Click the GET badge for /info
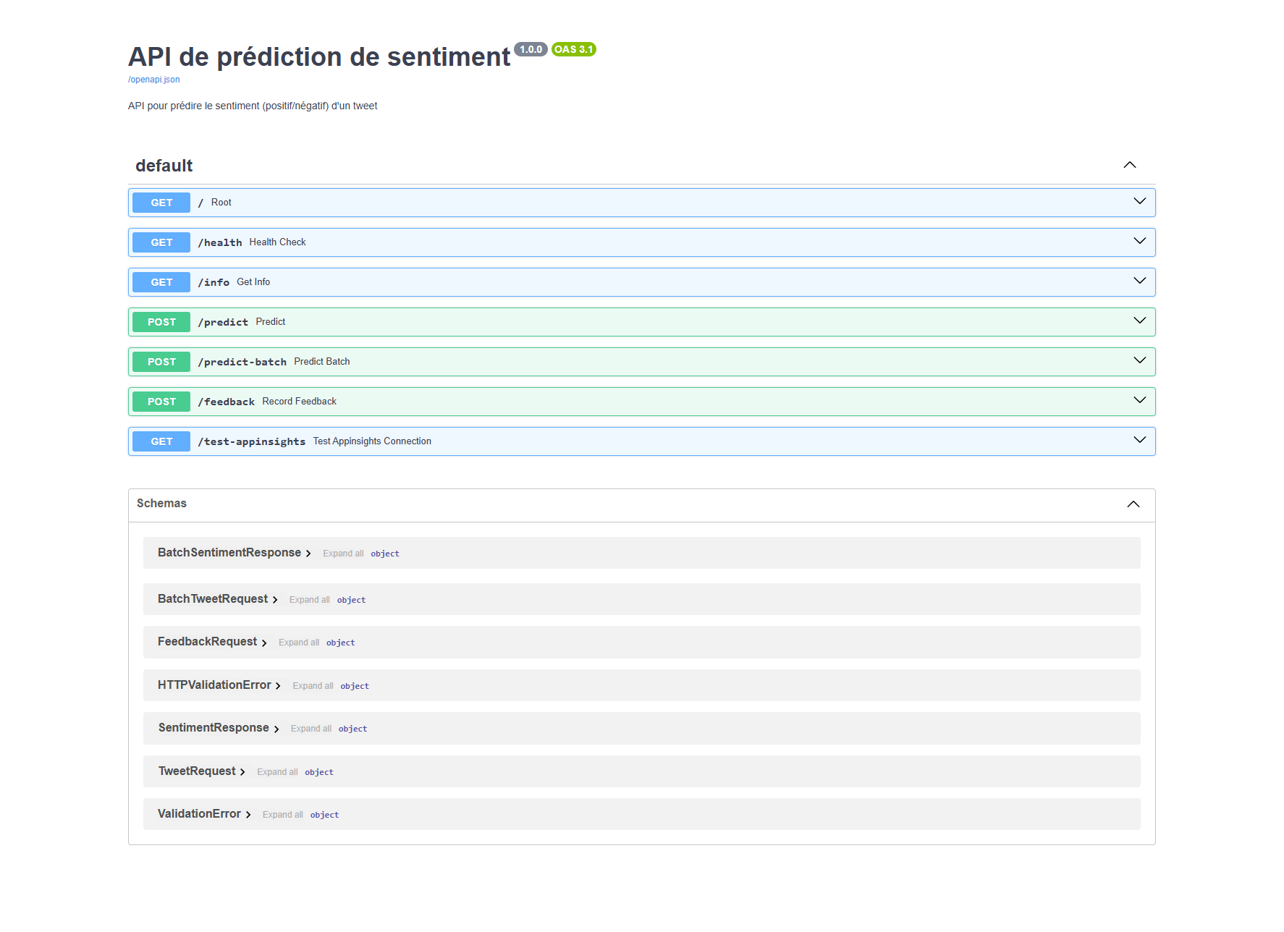This screenshot has width=1284, height=932. point(161,282)
